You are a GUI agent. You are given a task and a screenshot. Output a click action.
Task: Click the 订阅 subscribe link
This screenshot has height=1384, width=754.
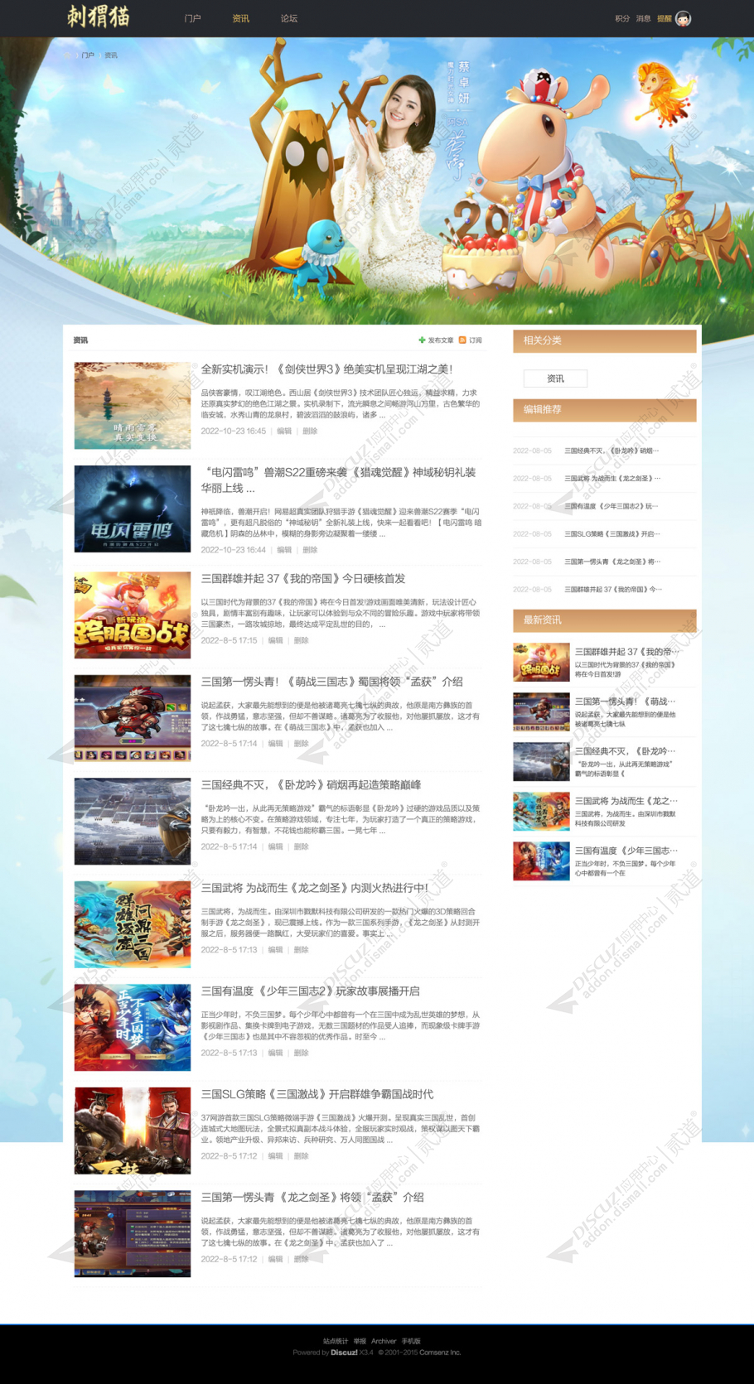pyautogui.click(x=476, y=340)
